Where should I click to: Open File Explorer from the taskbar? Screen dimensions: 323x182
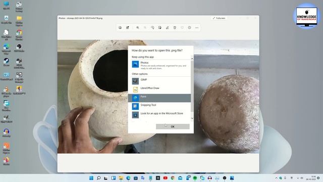click(x=121, y=178)
